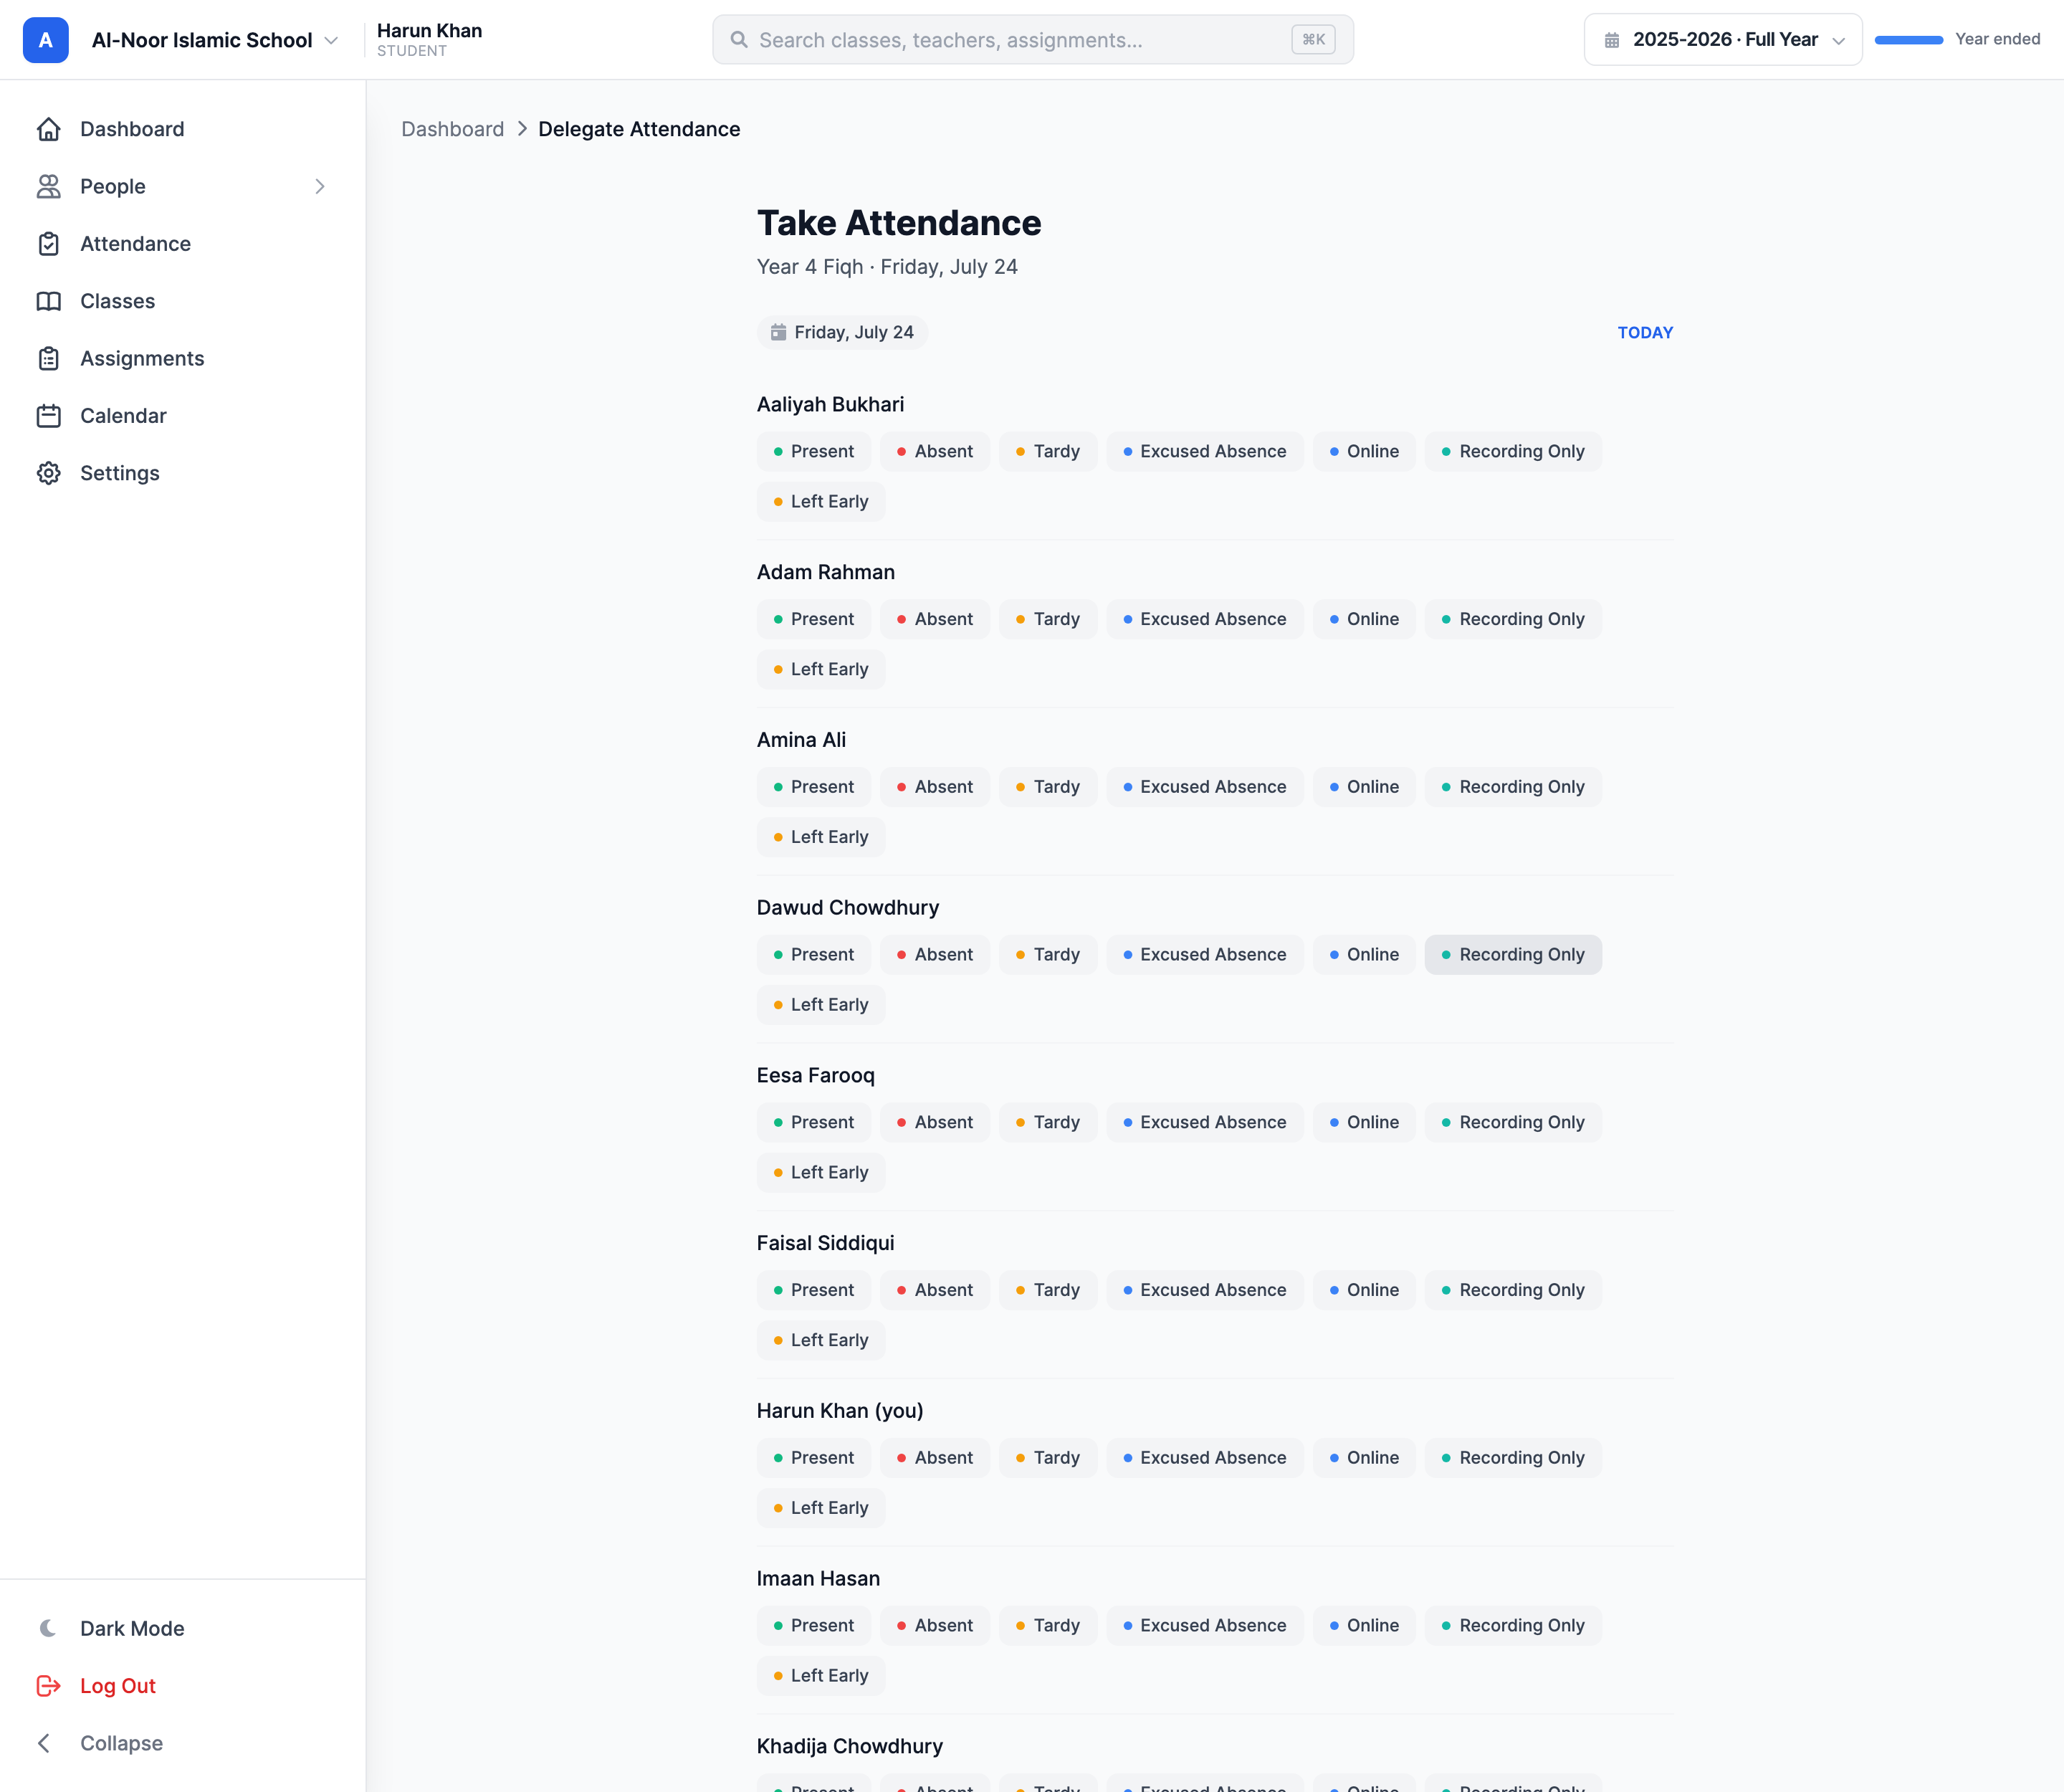Mark Amina Ali as Tardy
The height and width of the screenshot is (1792, 2064).
click(1048, 787)
